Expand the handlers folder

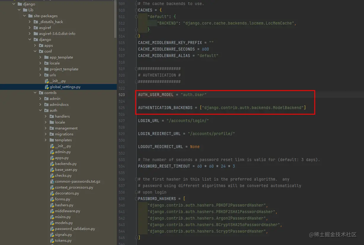pyautogui.click(x=46, y=116)
